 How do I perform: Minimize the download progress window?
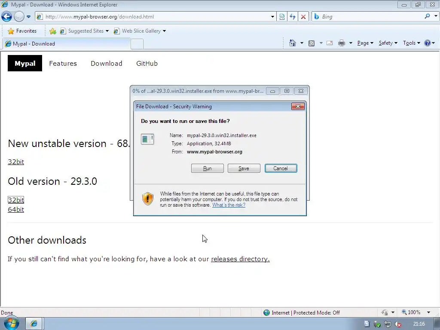[272, 91]
